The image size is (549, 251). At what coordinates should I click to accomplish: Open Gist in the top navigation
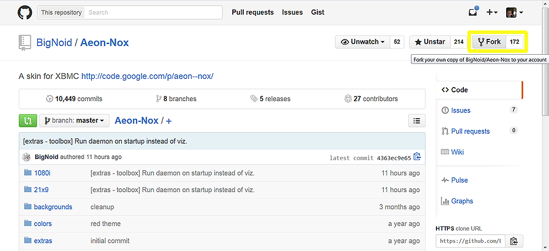click(317, 13)
